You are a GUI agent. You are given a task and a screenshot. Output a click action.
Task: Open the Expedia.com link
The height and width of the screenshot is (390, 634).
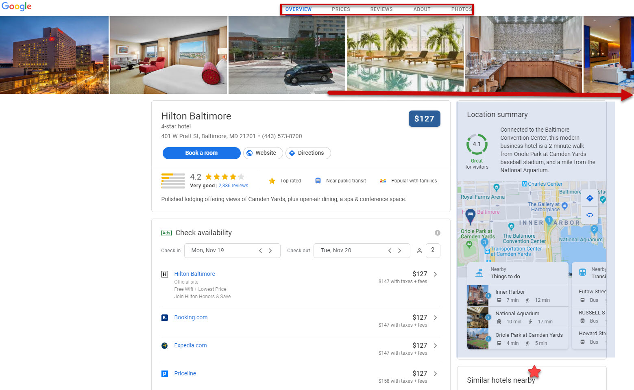click(x=190, y=346)
